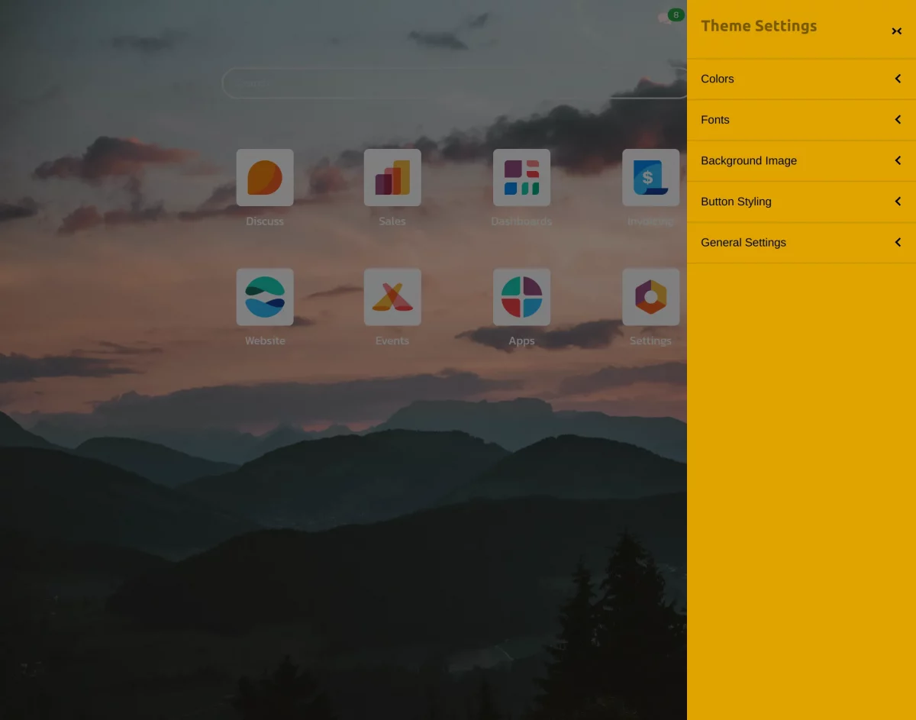
Task: Open the Discuss app icon
Action: (x=265, y=177)
